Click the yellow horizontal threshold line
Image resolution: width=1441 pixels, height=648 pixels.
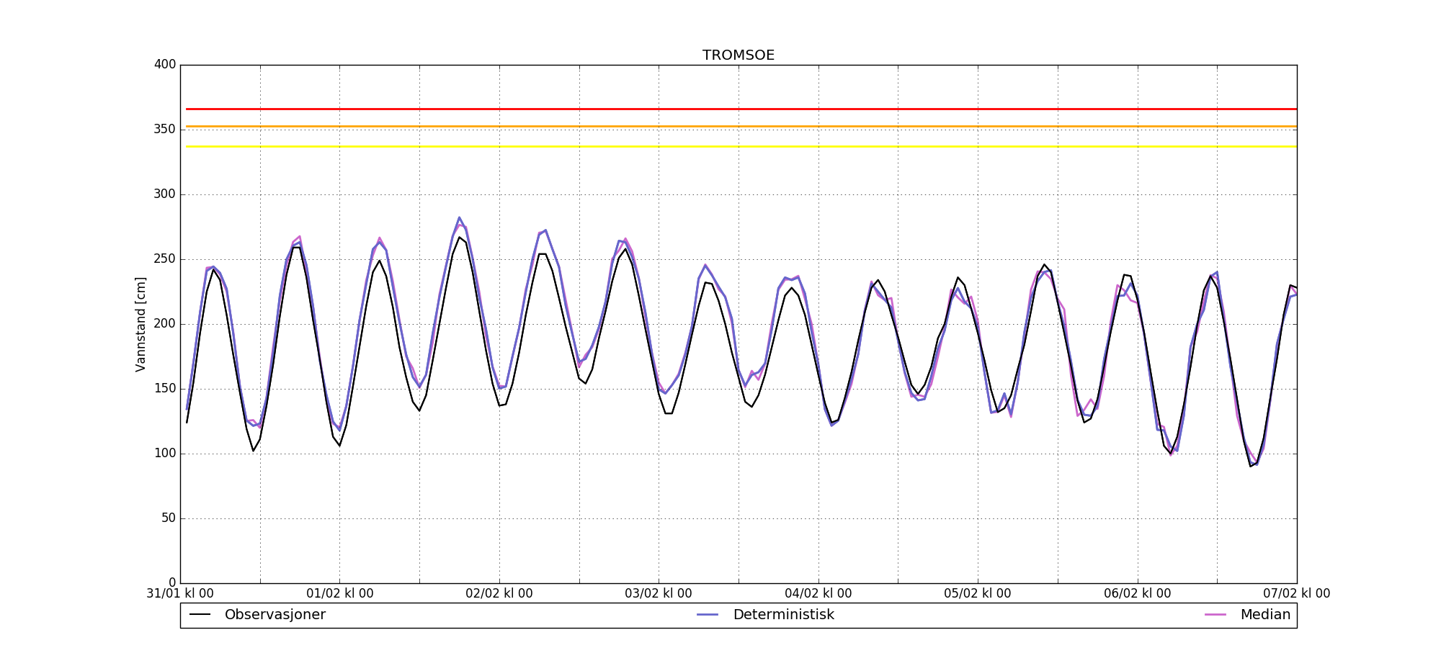741,147
